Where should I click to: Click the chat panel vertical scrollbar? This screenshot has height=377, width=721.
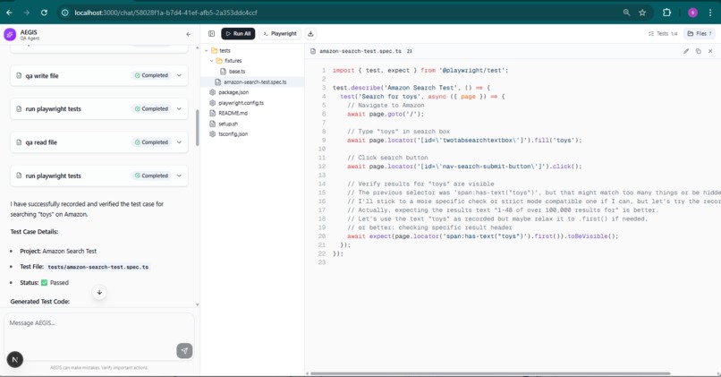pos(198,127)
